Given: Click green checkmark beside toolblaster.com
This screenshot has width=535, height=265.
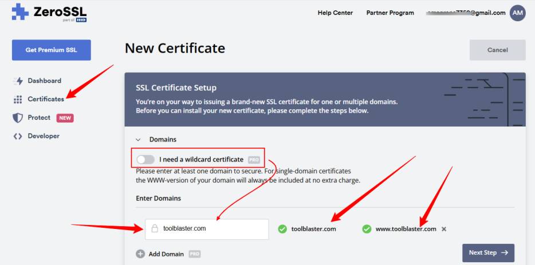Looking at the screenshot, I should coord(282,229).
